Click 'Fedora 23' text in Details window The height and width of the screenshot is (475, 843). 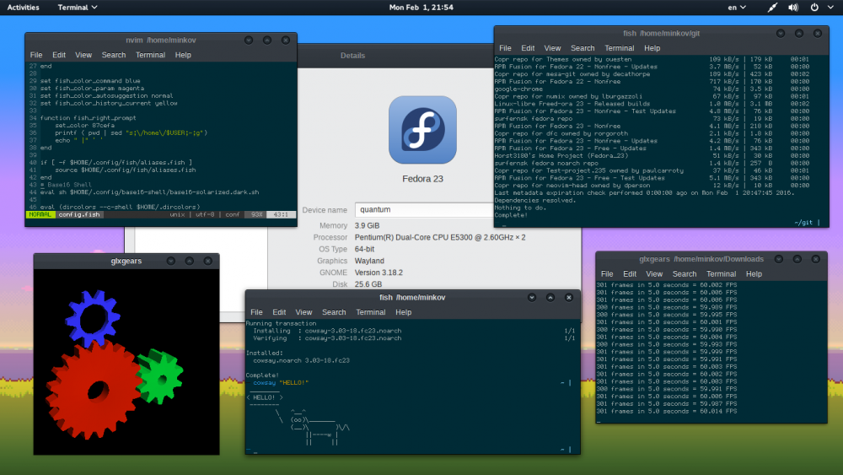pos(422,179)
